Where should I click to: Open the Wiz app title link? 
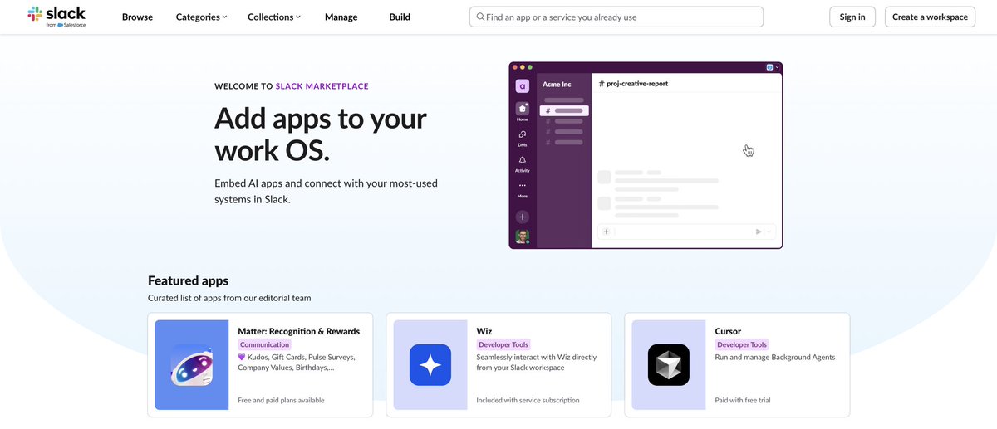coord(484,331)
